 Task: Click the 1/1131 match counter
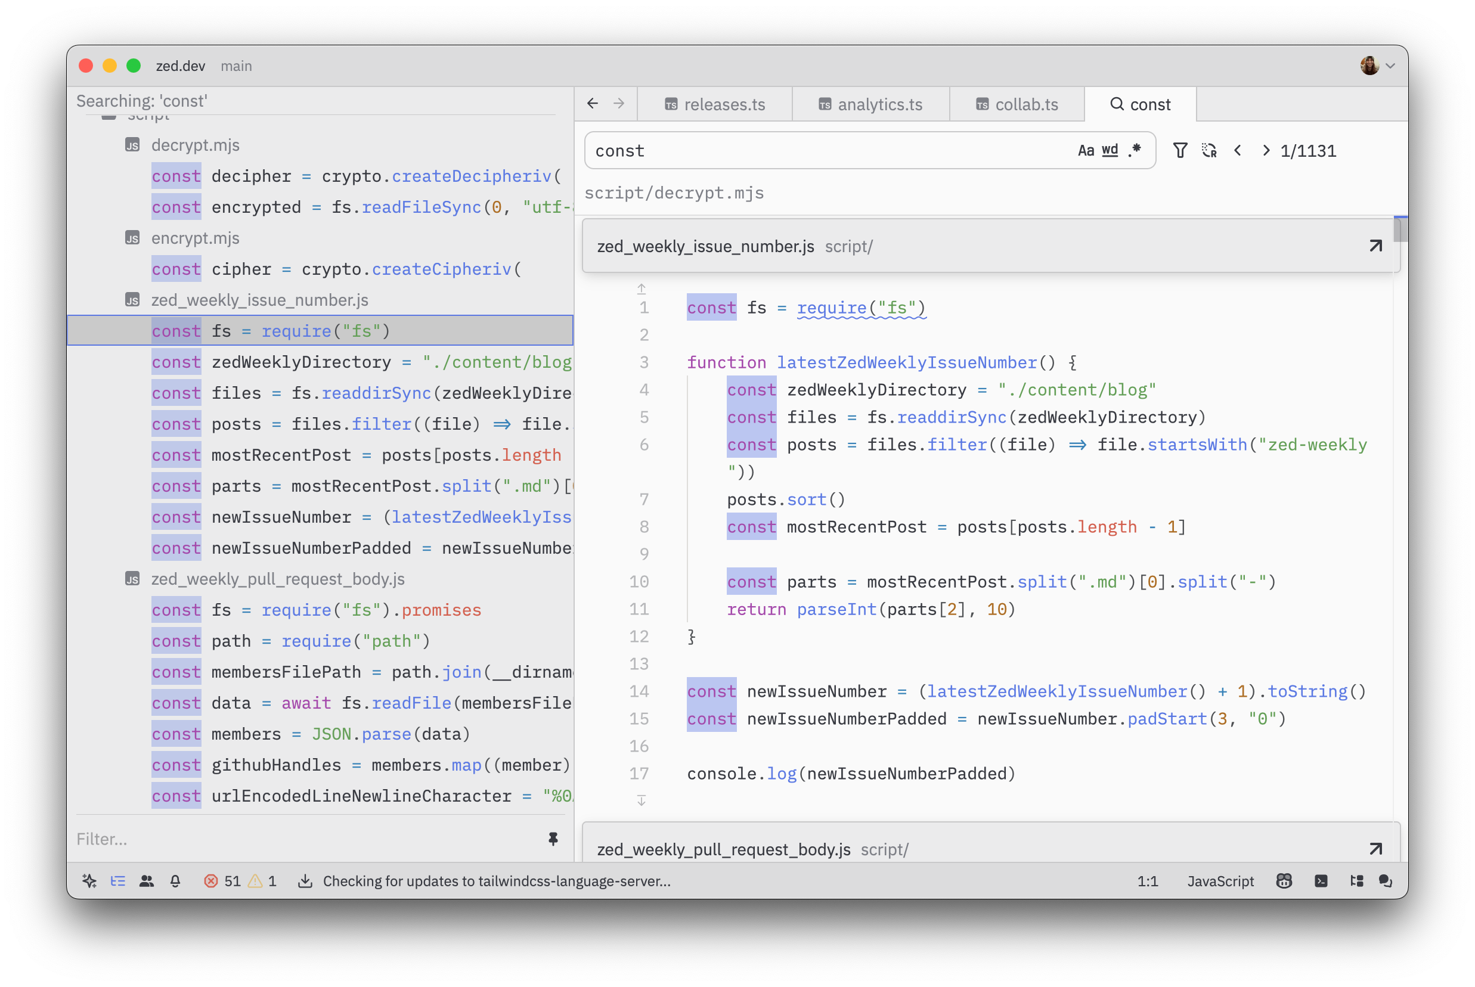pos(1307,150)
